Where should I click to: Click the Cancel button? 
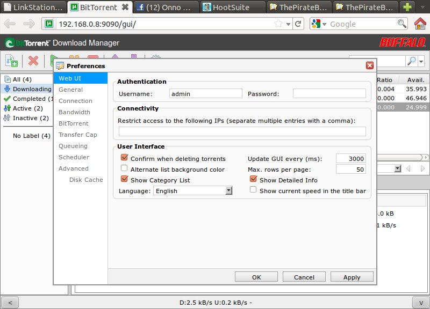click(x=304, y=277)
